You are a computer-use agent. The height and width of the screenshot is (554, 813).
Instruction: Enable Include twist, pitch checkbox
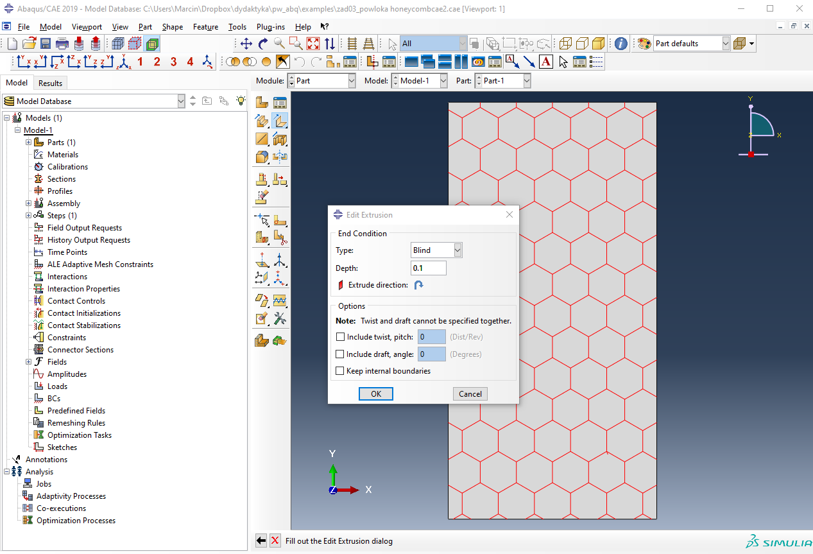click(x=340, y=337)
